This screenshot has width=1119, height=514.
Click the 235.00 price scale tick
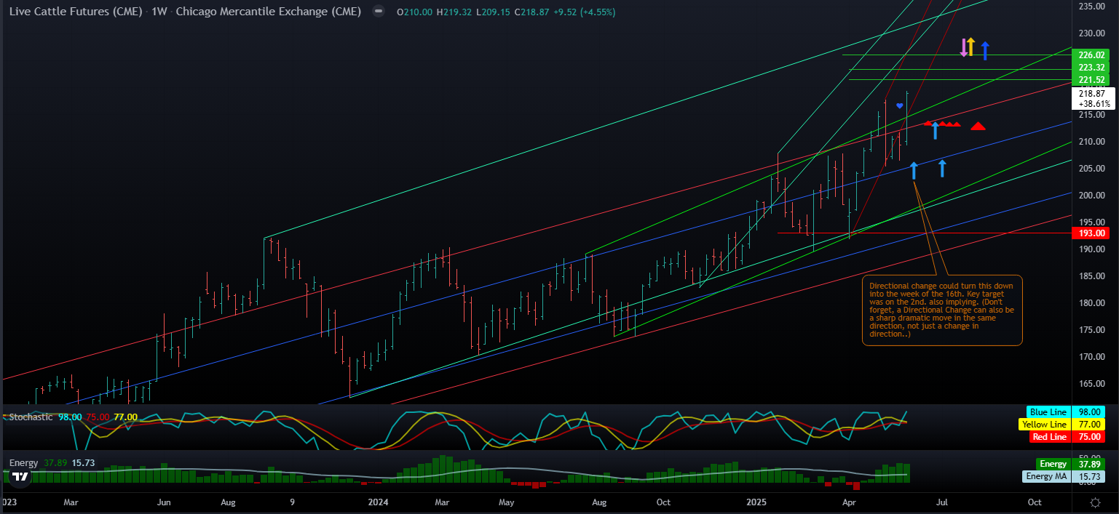(x=1091, y=7)
